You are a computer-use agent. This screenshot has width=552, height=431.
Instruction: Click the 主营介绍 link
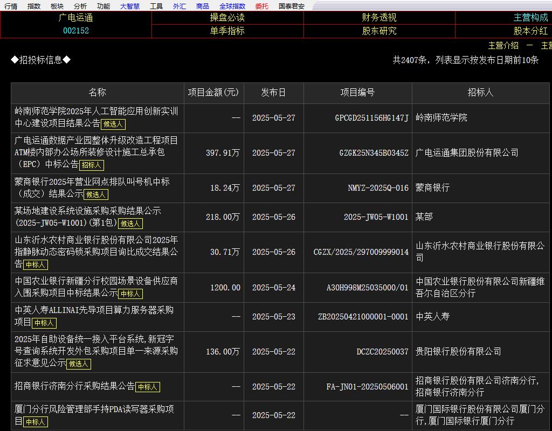point(503,45)
